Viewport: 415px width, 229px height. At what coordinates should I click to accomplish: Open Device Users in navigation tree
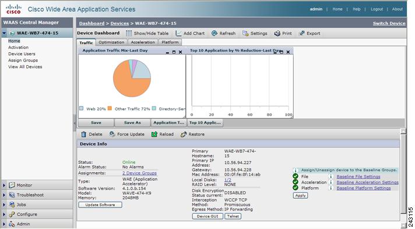[x=22, y=54]
